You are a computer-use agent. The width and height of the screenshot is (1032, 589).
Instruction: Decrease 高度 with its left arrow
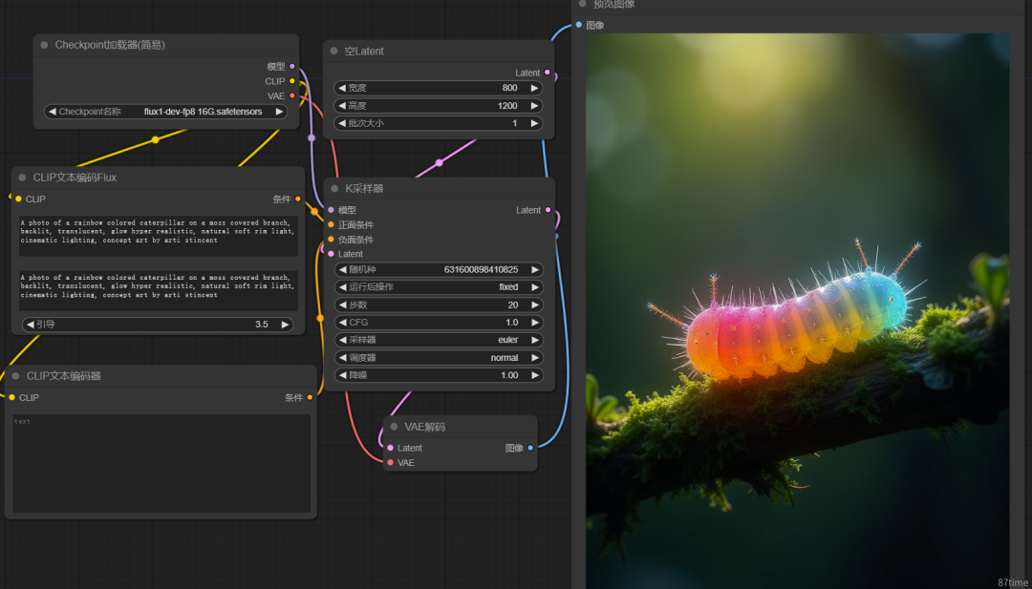tap(342, 106)
